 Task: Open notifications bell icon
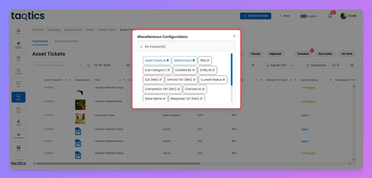330,16
